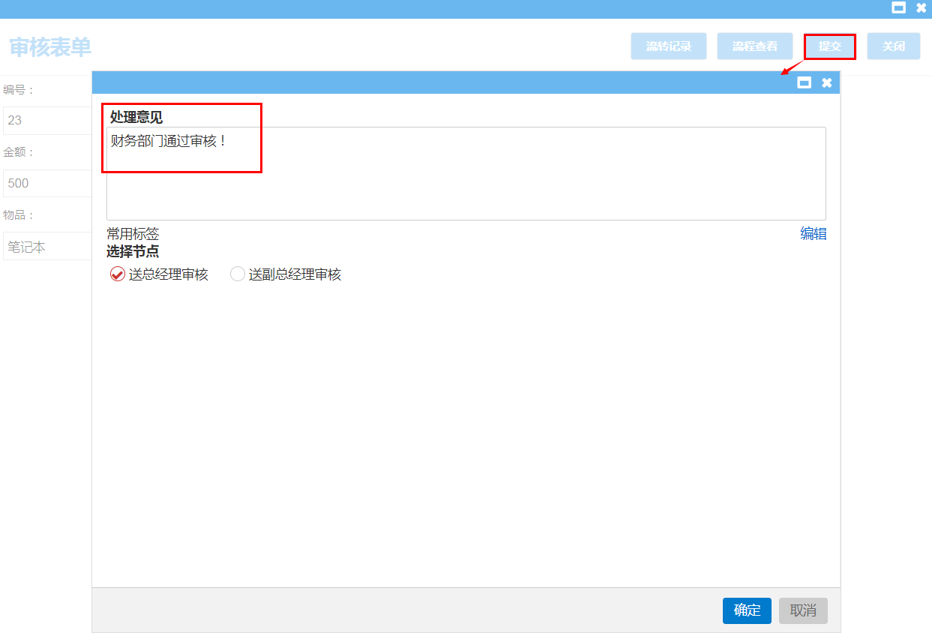Click the 金额 field showing 500
The width and height of the screenshot is (932, 633).
[x=46, y=183]
